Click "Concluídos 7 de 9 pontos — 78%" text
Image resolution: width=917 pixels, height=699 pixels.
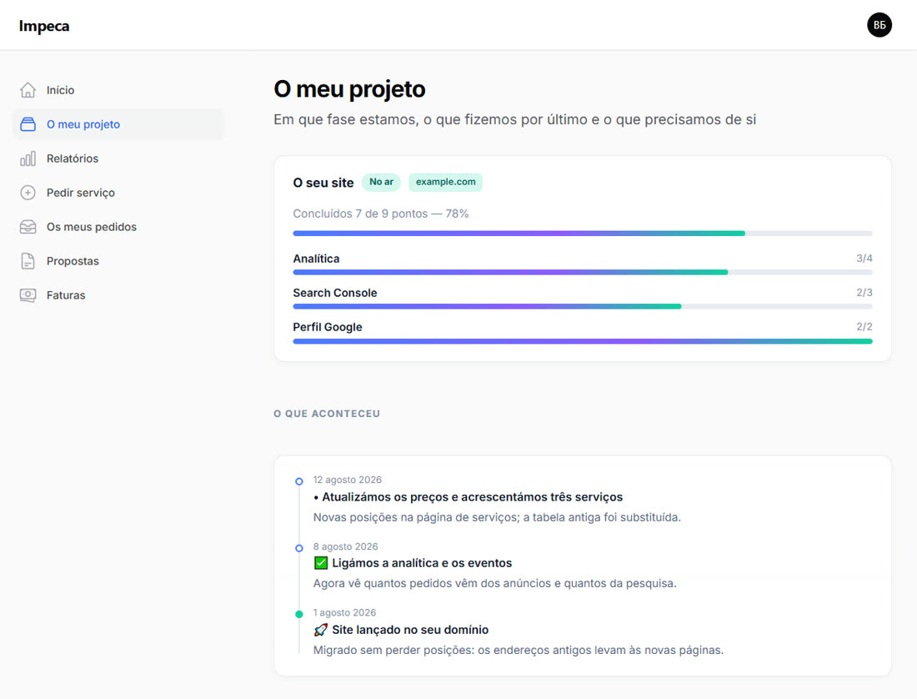381,214
